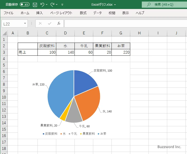Screen dimensions: 187x154
Task: Select column E header
Action: pos(84,33)
